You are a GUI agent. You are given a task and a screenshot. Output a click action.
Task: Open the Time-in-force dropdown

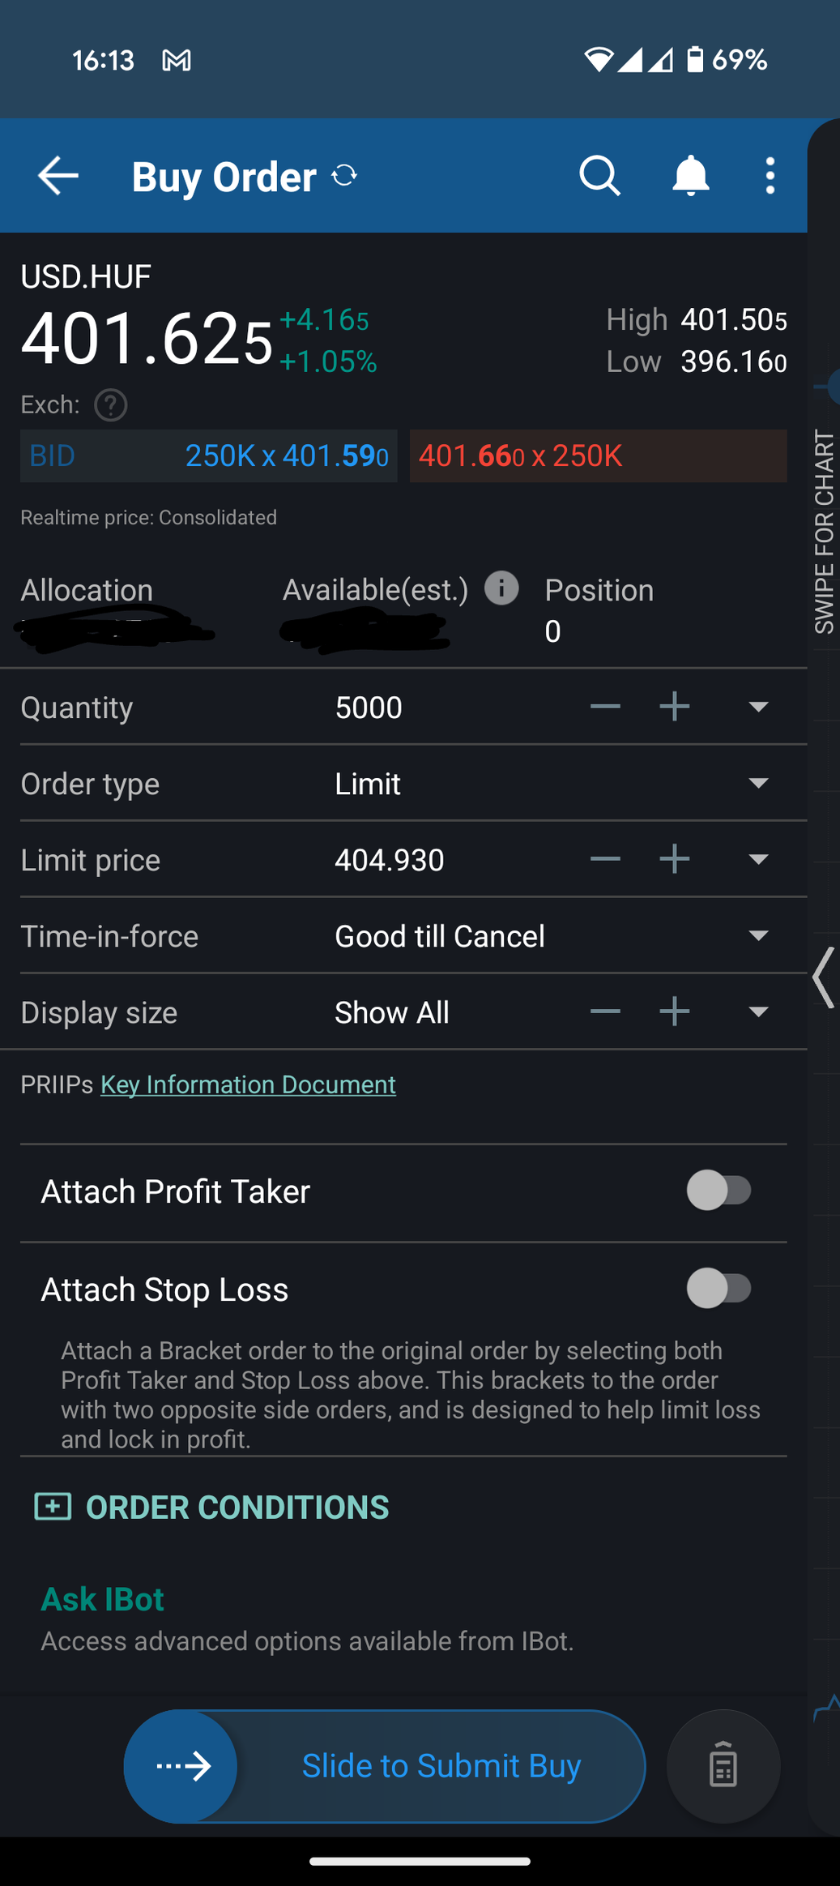[x=758, y=935]
